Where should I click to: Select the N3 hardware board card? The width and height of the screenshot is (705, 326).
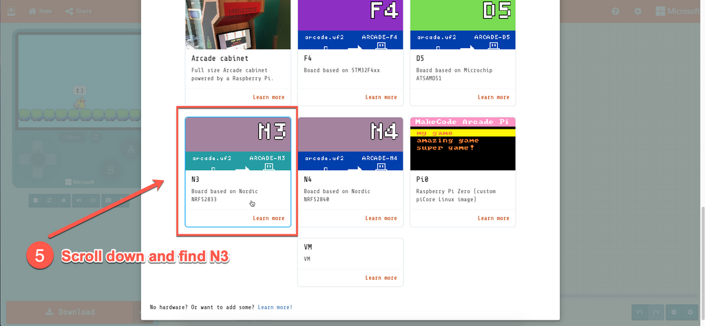(x=238, y=171)
